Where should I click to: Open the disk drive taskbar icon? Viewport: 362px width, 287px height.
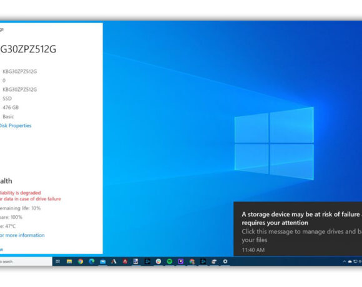pyautogui.click(x=214, y=261)
